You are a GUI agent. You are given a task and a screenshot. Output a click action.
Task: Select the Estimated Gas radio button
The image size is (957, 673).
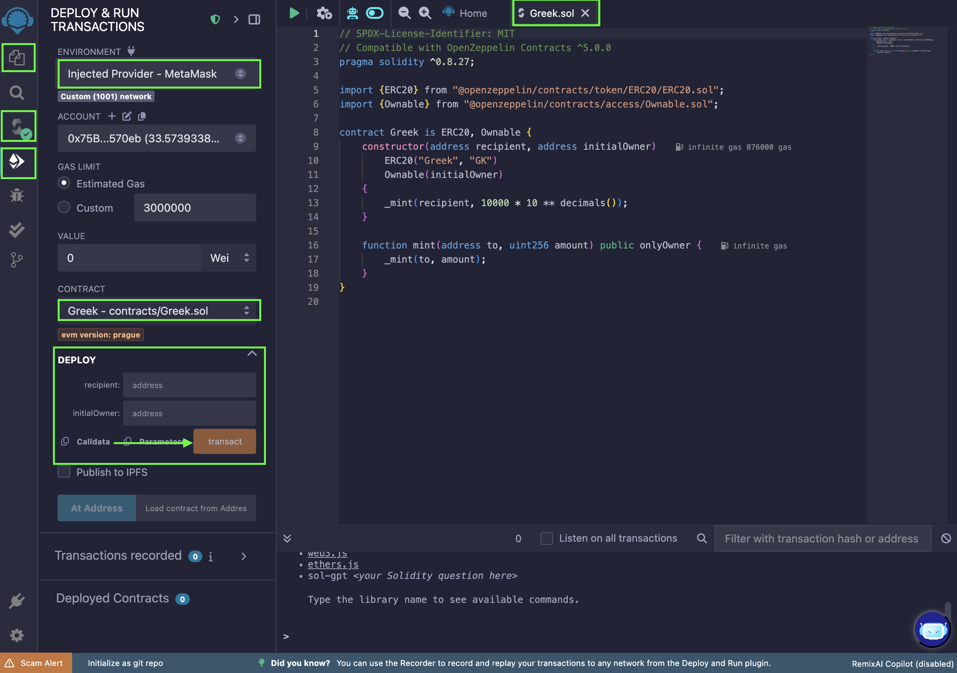point(64,183)
